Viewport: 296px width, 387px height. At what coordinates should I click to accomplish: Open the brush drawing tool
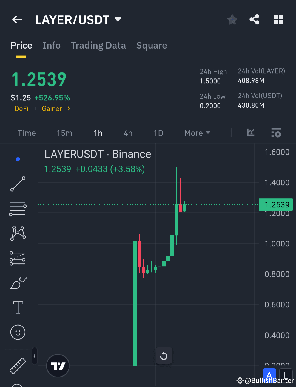[18, 283]
